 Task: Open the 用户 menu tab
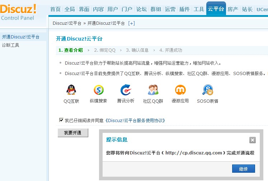point(113,9)
